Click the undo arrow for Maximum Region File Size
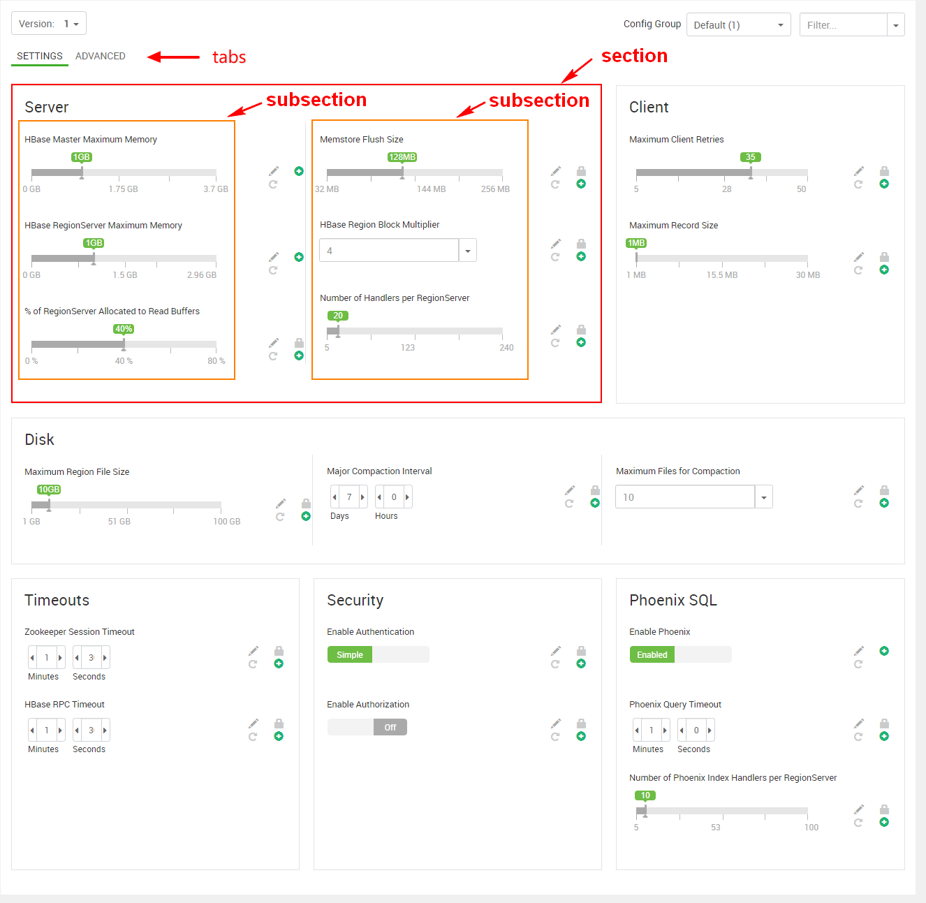Viewport: 926px width, 903px height. coord(280,517)
